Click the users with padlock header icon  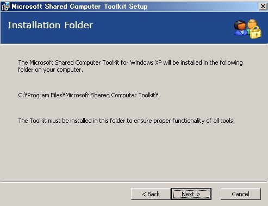pyautogui.click(x=247, y=29)
